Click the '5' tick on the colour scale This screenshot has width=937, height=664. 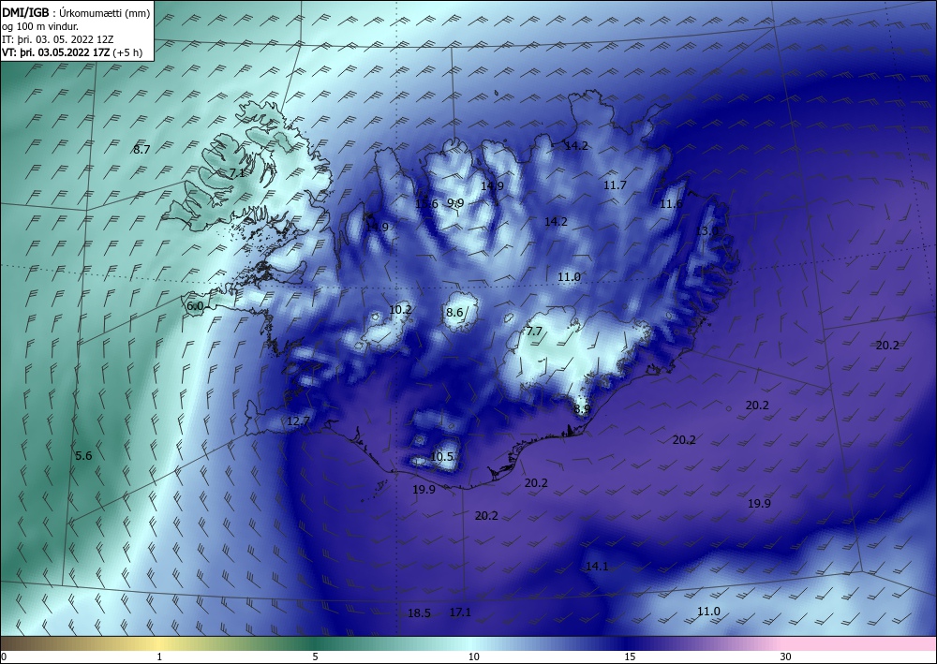tap(315, 657)
